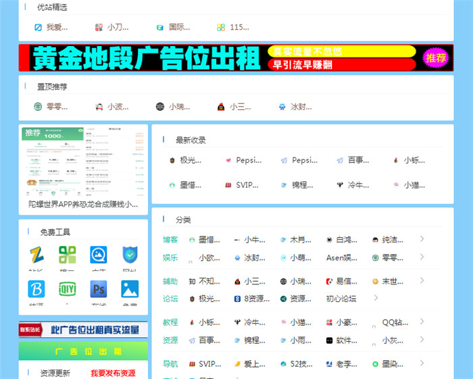This screenshot has height=379, width=473.
Task: Open the 陀螺世界APP recommended thumbnail
Action: tap(83, 161)
